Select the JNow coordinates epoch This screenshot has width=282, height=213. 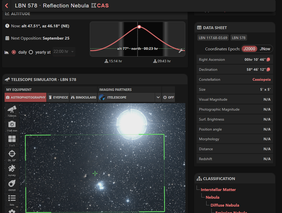click(x=265, y=49)
